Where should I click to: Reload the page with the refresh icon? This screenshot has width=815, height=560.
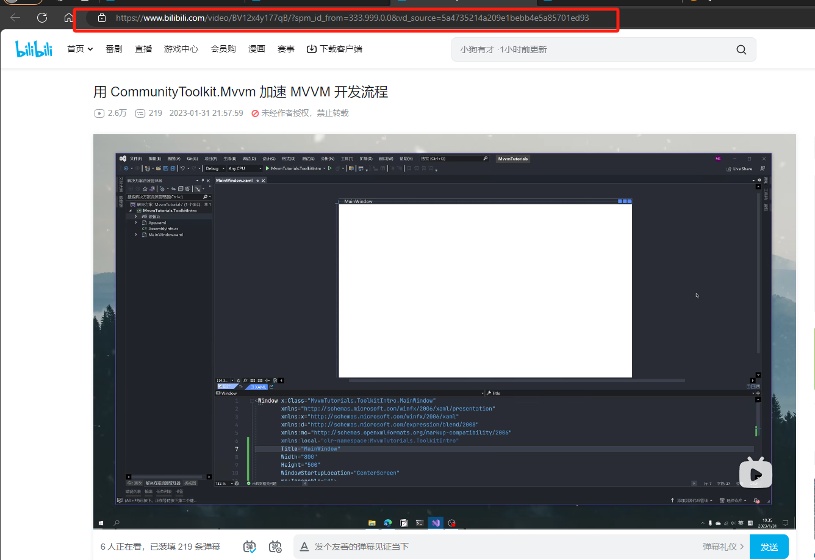coord(42,18)
